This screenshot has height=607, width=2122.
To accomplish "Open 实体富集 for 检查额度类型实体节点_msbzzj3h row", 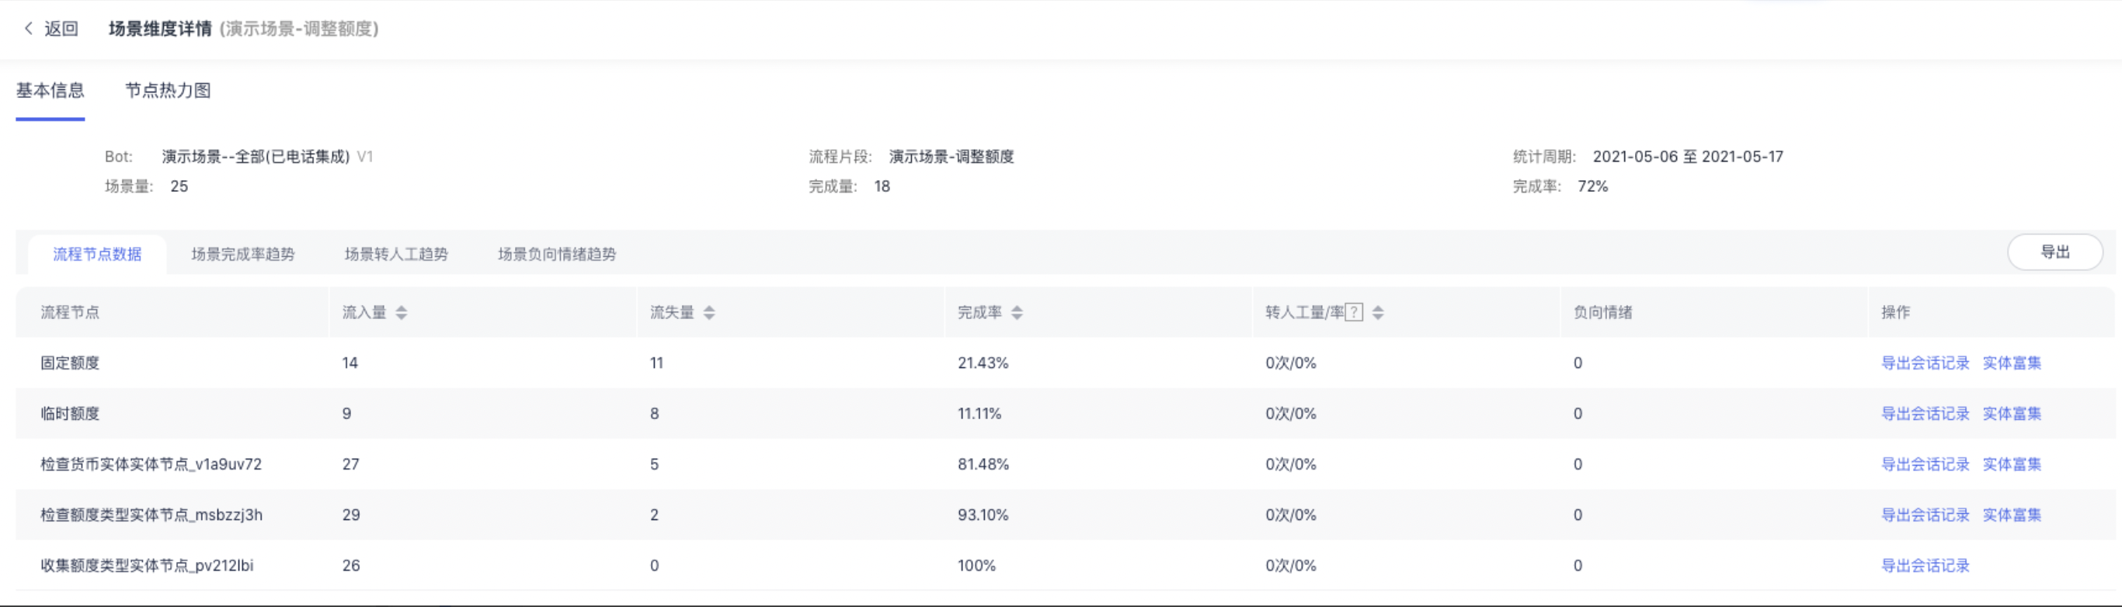I will tap(2012, 515).
